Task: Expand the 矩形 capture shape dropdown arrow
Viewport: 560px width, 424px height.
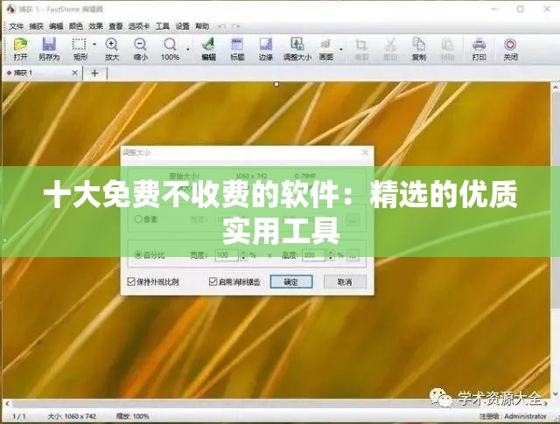Action: click(94, 45)
